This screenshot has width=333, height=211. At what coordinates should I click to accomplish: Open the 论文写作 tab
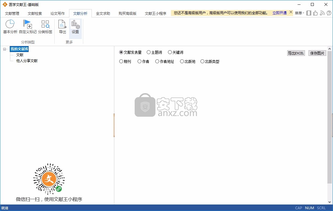pos(58,13)
